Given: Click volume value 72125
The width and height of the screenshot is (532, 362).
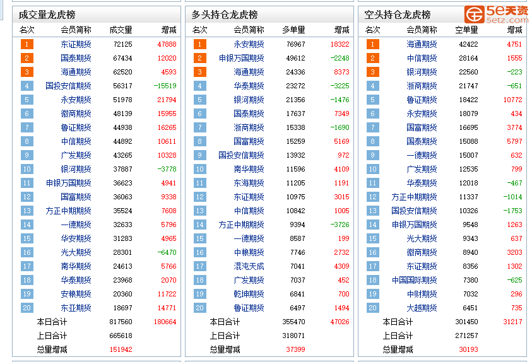Looking at the screenshot, I should click(x=123, y=44).
